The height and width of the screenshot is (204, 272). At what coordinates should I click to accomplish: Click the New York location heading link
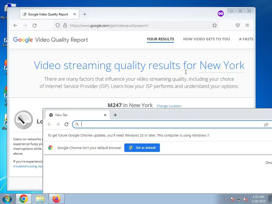[222, 65]
